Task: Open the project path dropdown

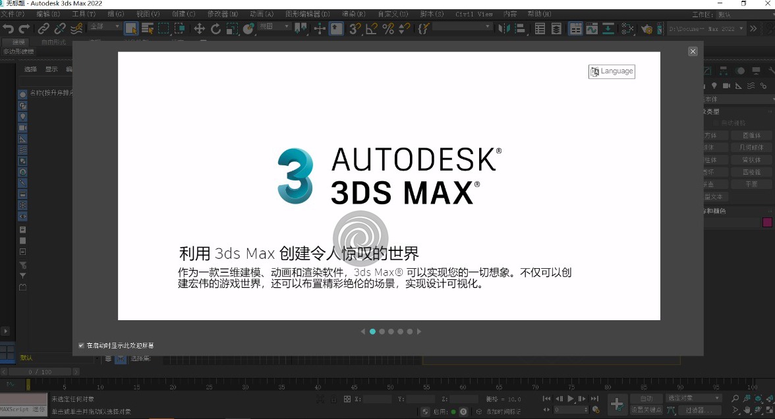Action: [706, 29]
